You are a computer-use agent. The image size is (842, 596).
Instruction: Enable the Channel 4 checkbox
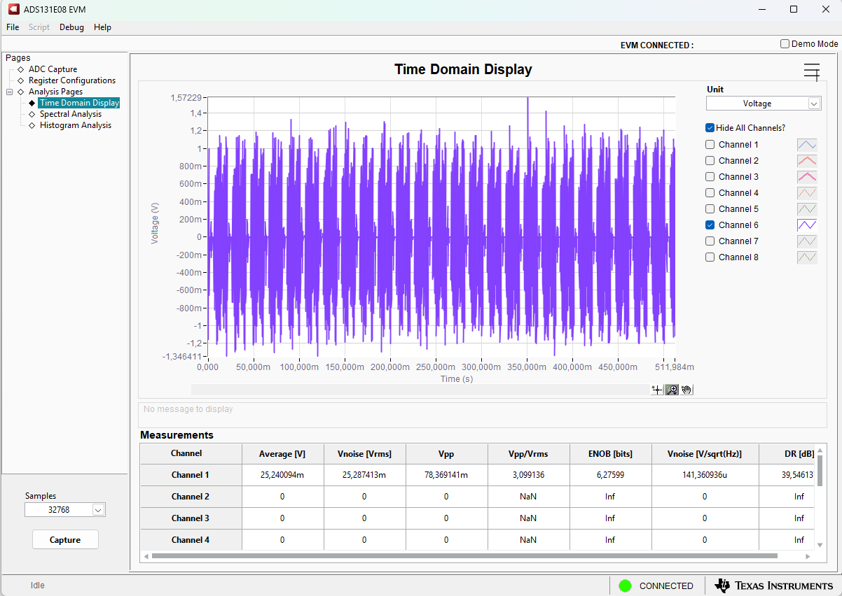coord(710,193)
